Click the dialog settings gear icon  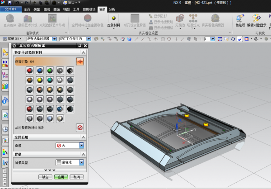(14, 46)
